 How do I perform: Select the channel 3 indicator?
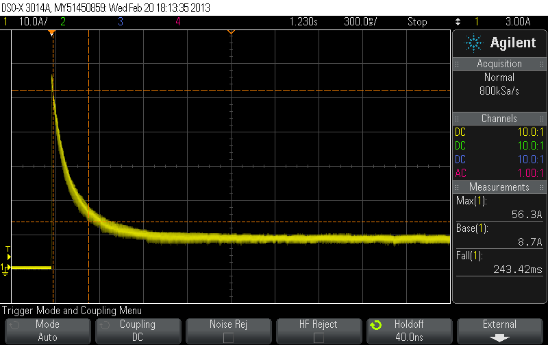[121, 22]
